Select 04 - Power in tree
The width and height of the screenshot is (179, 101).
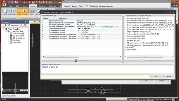pos(17,40)
